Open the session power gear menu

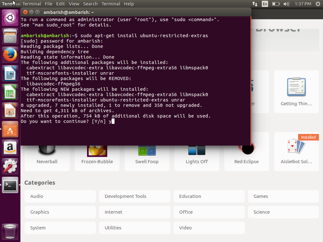click(x=318, y=4)
